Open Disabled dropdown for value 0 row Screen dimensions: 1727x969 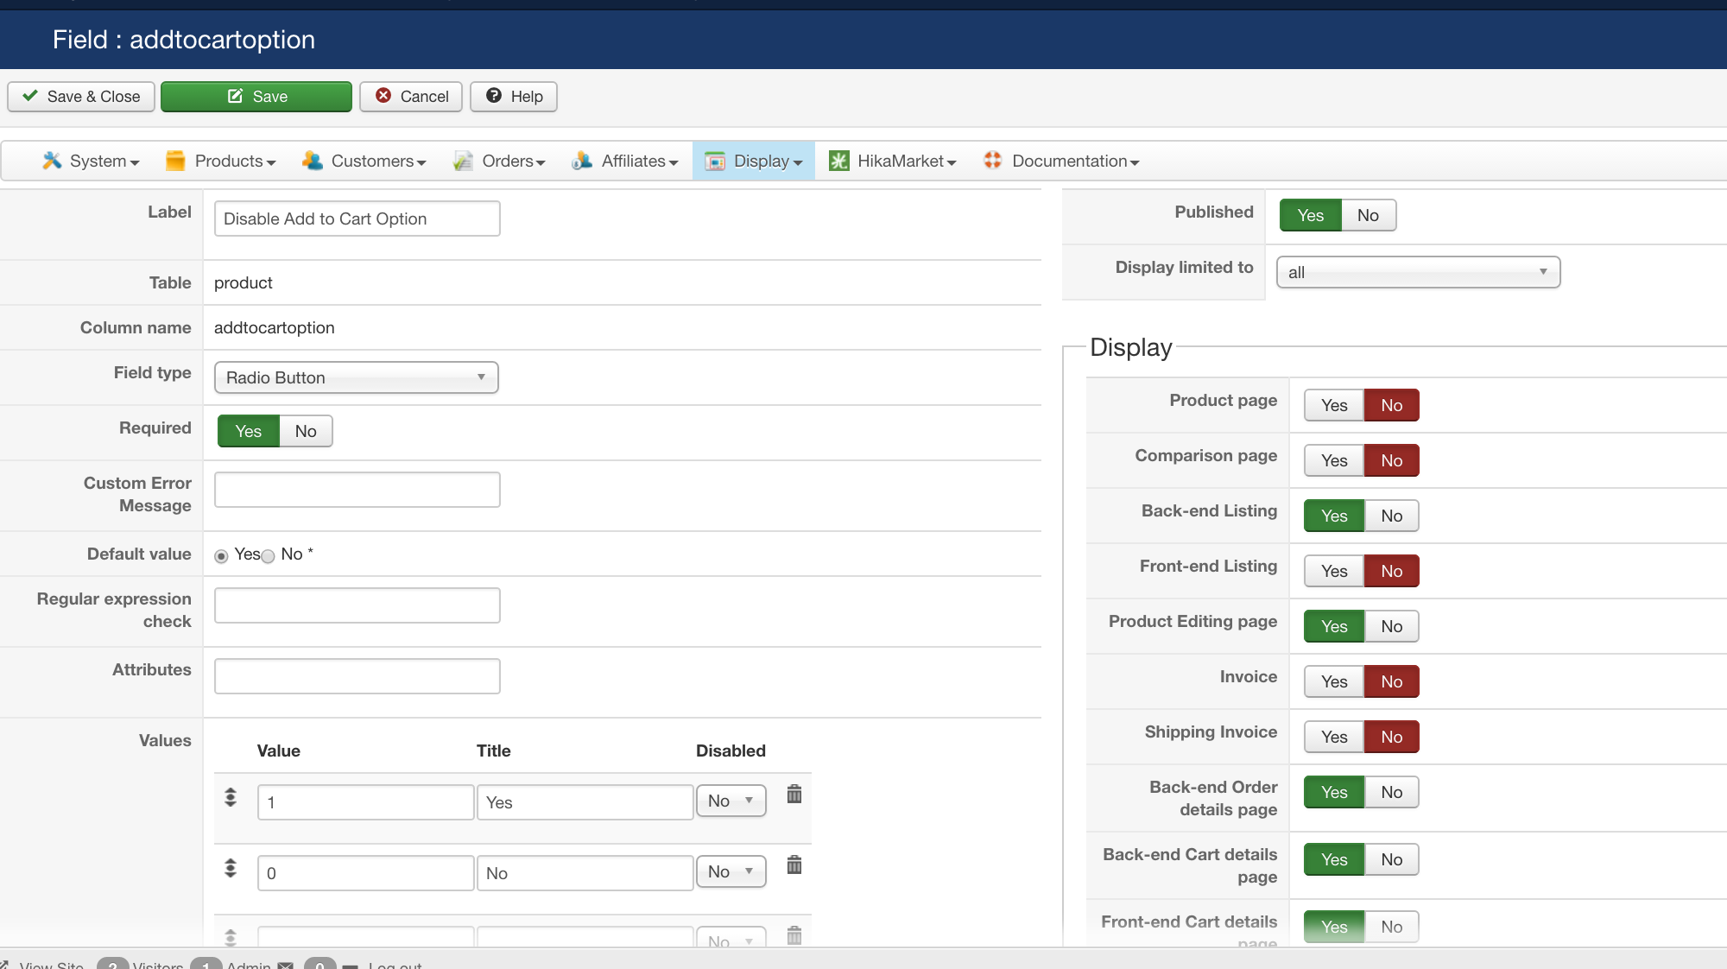(731, 871)
